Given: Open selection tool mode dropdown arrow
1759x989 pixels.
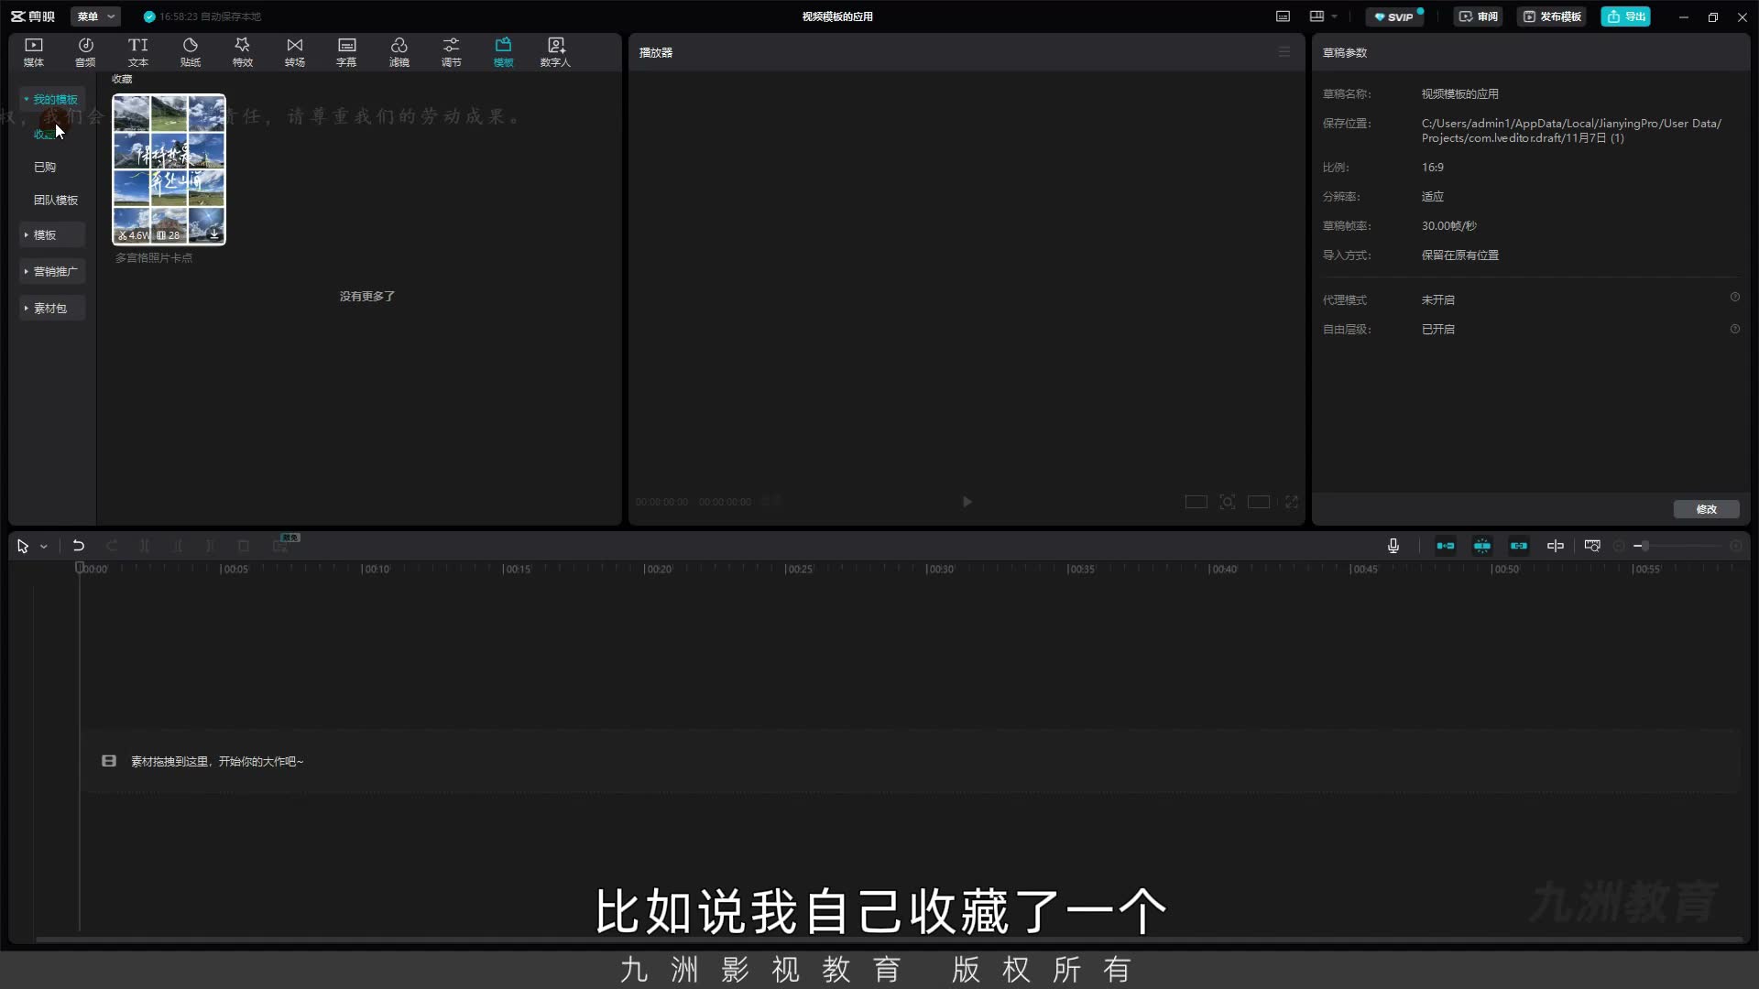Looking at the screenshot, I should click(x=43, y=547).
